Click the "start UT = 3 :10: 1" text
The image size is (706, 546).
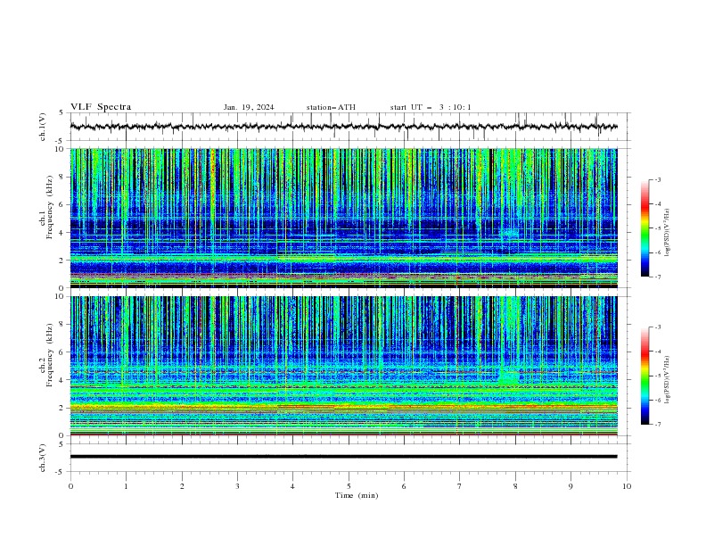tap(431, 107)
